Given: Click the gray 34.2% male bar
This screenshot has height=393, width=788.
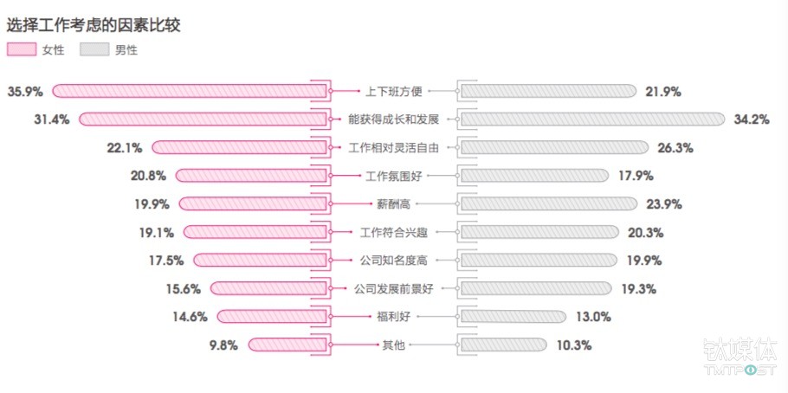Looking at the screenshot, I should pos(591,119).
